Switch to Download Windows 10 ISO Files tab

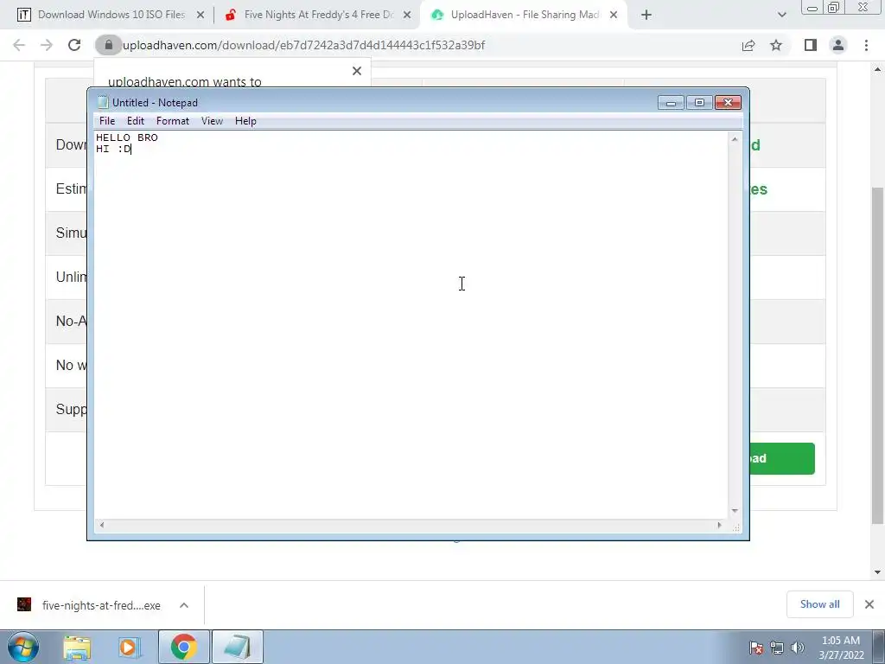111,15
